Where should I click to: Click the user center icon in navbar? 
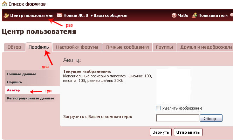click(x=6, y=15)
